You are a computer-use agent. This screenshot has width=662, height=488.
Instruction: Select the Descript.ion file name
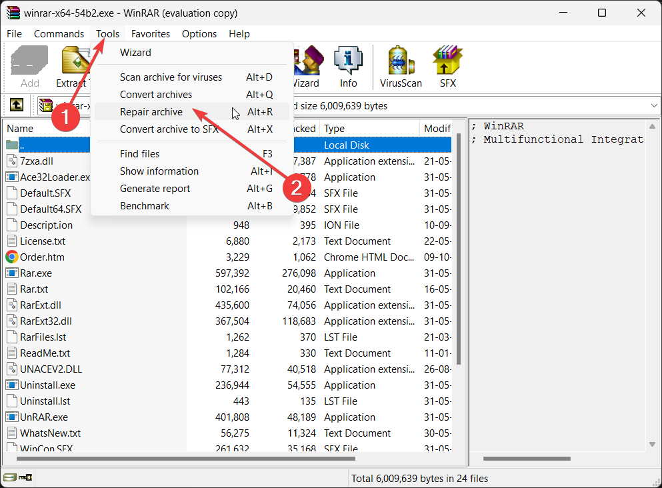coord(47,225)
